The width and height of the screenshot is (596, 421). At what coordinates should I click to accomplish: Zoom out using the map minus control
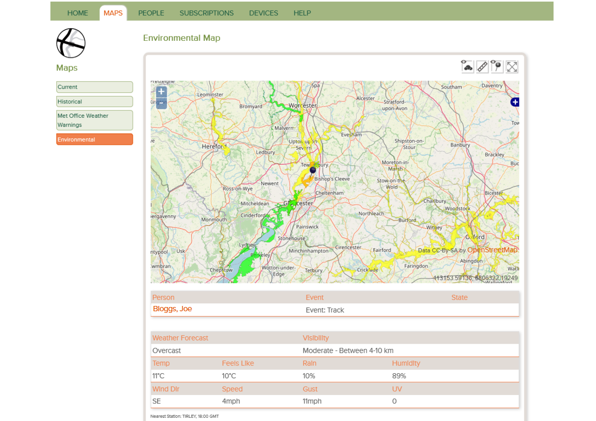coord(161,103)
